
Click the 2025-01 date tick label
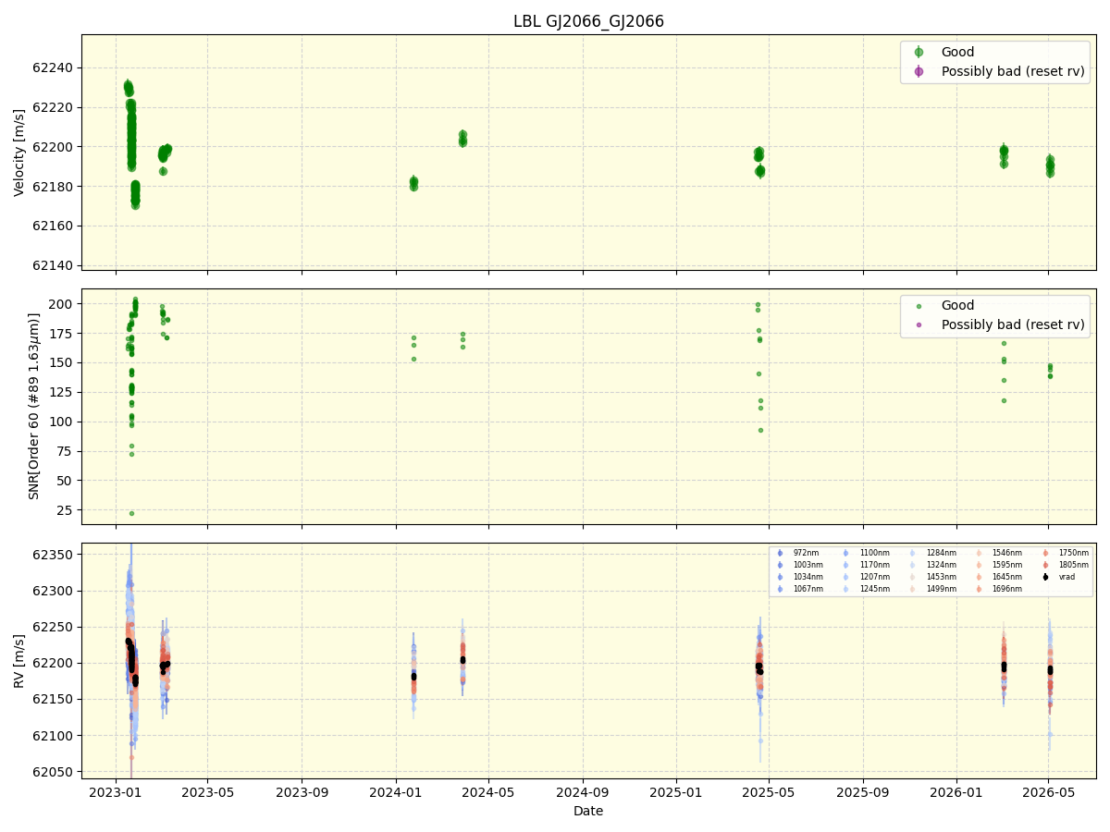click(676, 792)
